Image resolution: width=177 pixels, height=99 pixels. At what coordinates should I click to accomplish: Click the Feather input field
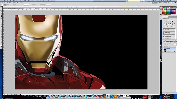pos(15,5)
